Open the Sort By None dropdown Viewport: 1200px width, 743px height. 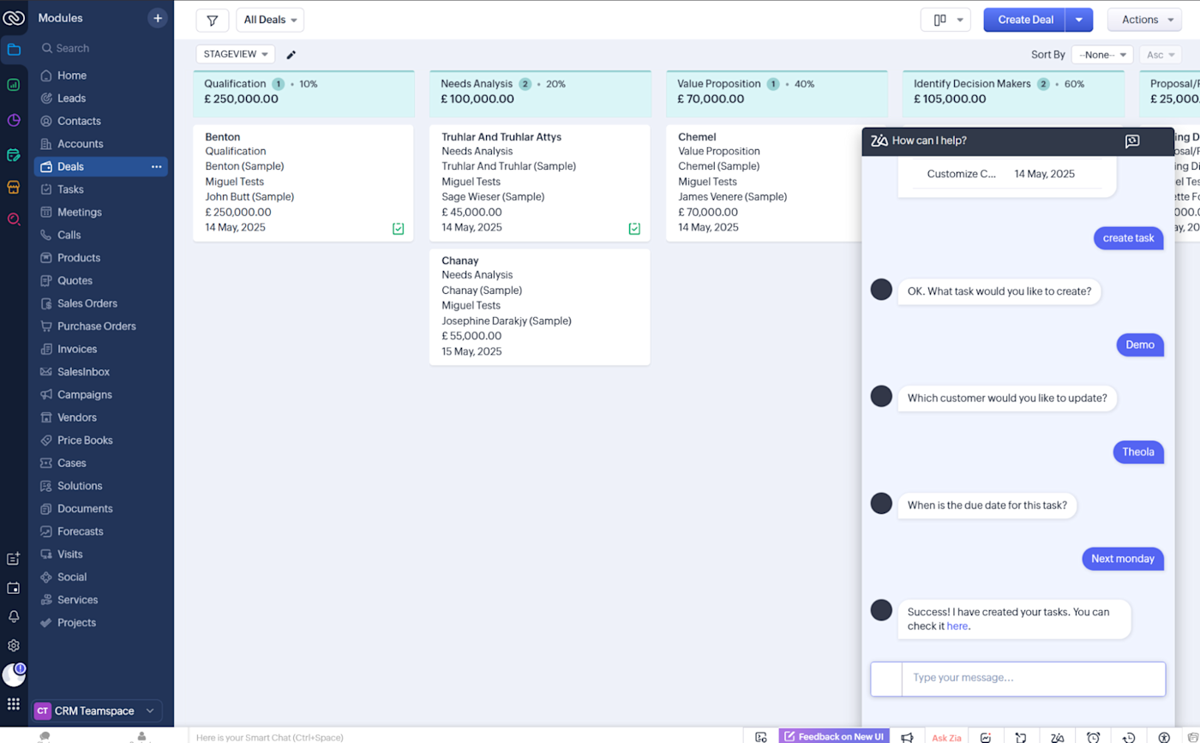(x=1102, y=55)
